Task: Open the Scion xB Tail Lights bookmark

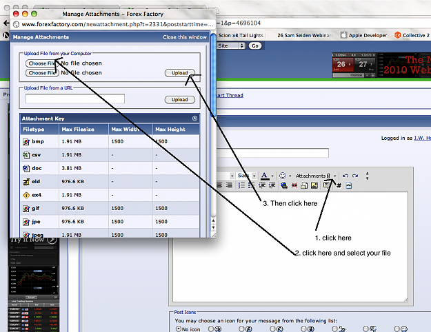Action: 241,35
